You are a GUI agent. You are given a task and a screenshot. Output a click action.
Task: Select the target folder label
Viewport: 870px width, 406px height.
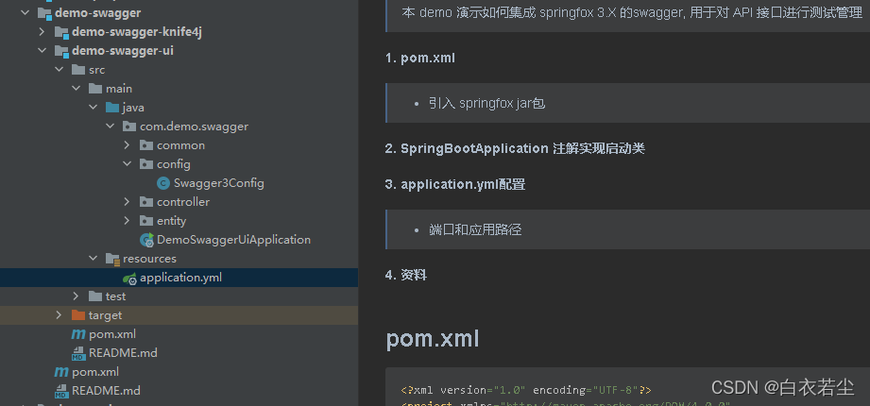point(106,314)
